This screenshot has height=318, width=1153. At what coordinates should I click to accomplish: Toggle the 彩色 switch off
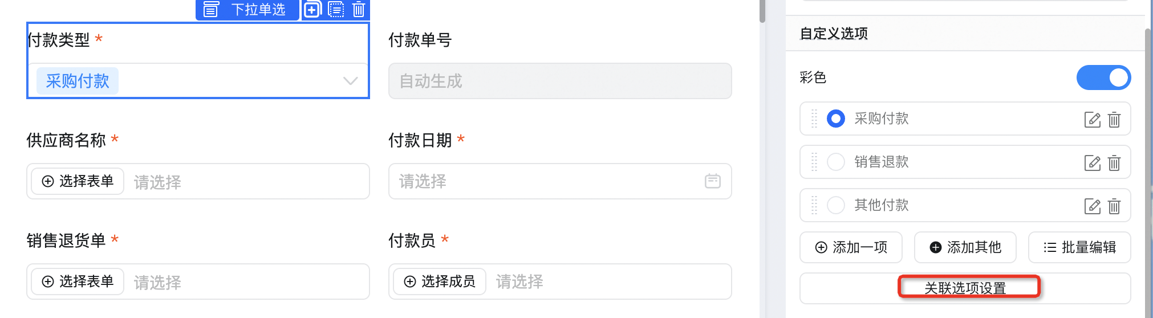coord(1103,78)
